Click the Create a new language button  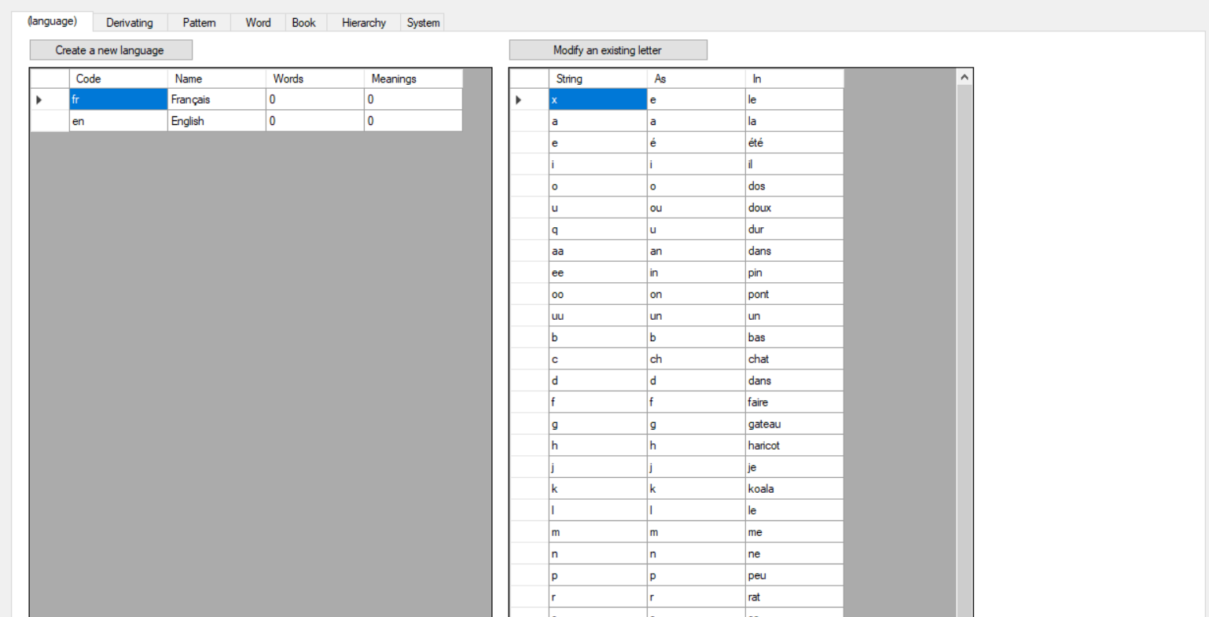pyautogui.click(x=110, y=50)
